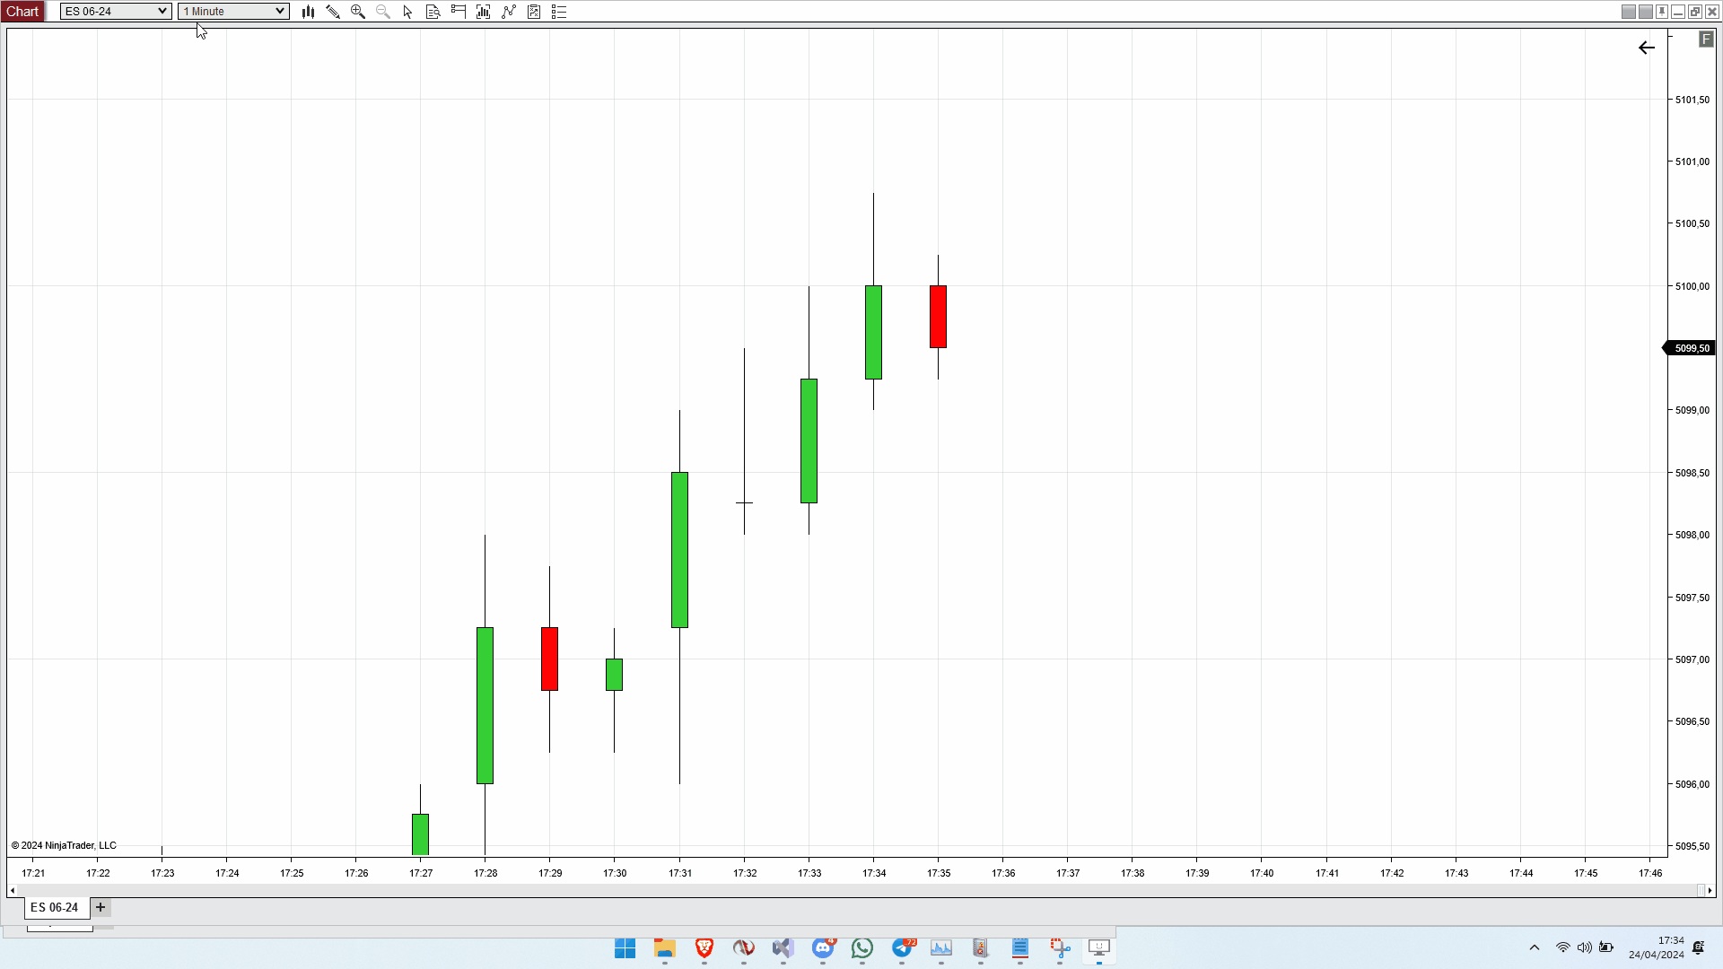
Task: Select the Drawing Tools pencil icon
Action: (x=333, y=12)
